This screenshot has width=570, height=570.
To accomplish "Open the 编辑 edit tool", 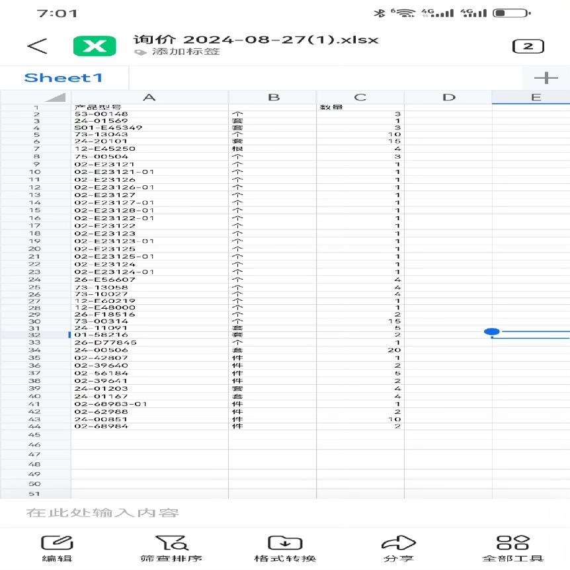I will point(57,549).
